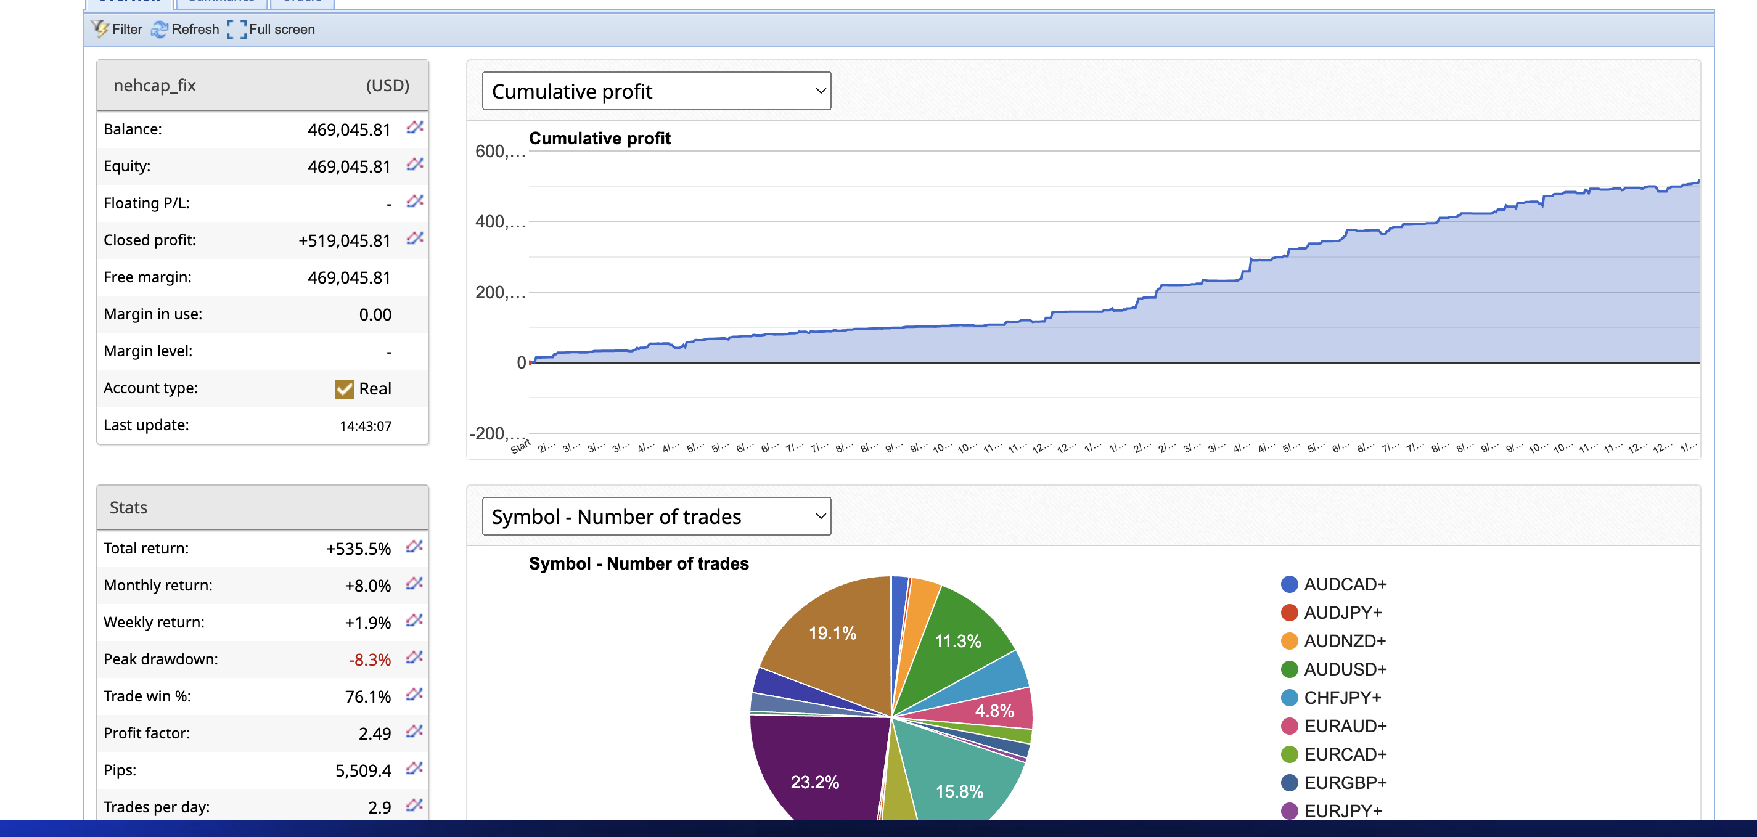Click the Refresh button label
This screenshot has width=1757, height=837.
(x=195, y=30)
